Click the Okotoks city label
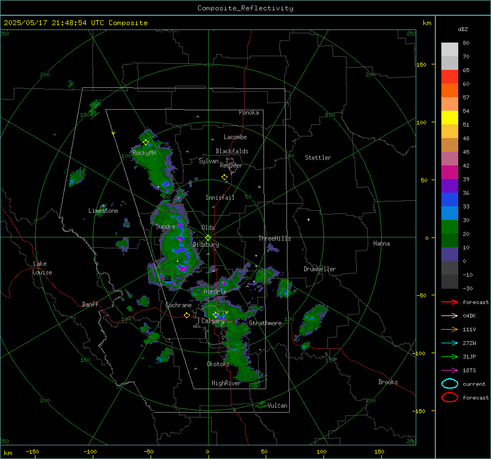 click(x=218, y=363)
